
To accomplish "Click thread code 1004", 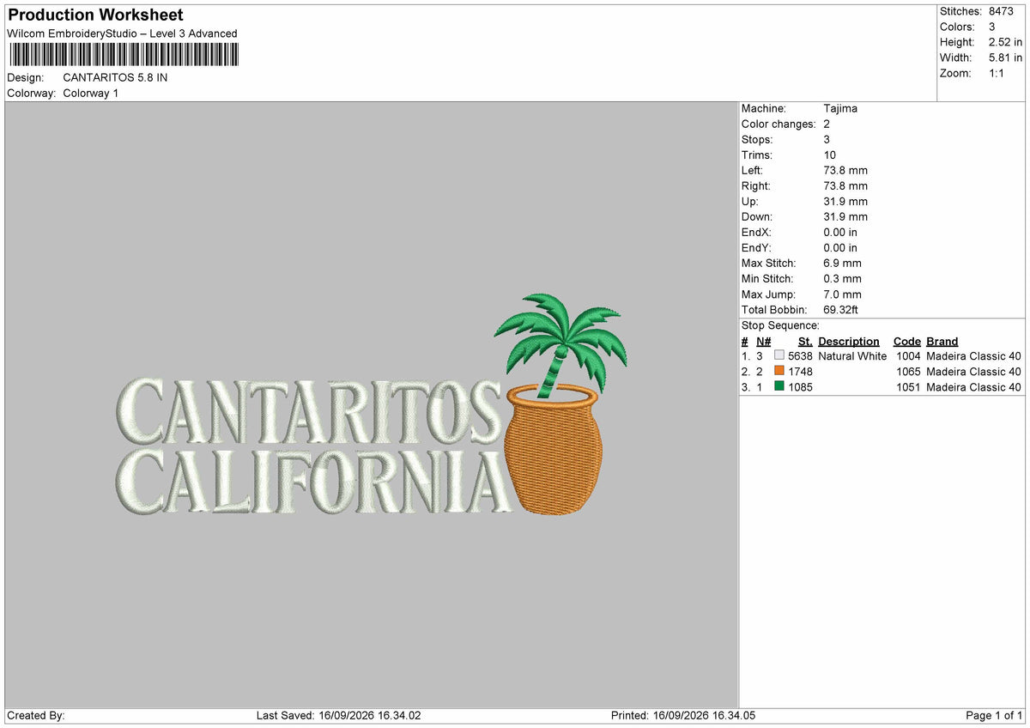I will 908,356.
